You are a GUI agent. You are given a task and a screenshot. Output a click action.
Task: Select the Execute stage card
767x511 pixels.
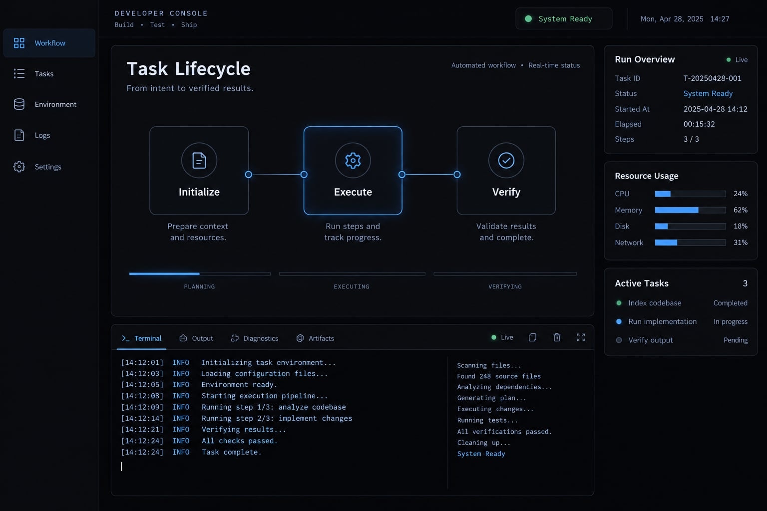tap(353, 171)
